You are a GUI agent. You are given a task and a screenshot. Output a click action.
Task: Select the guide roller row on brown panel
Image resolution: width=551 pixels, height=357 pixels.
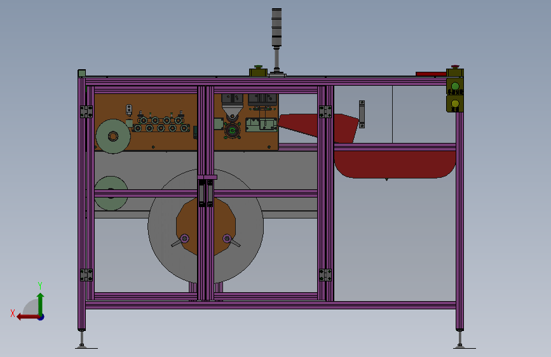[161, 125]
